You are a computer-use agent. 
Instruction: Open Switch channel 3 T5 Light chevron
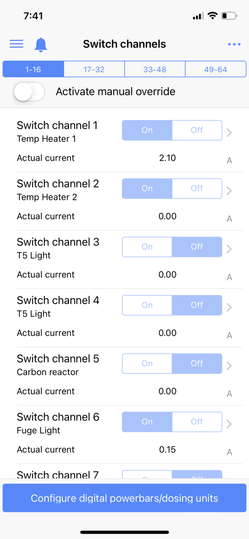click(229, 249)
